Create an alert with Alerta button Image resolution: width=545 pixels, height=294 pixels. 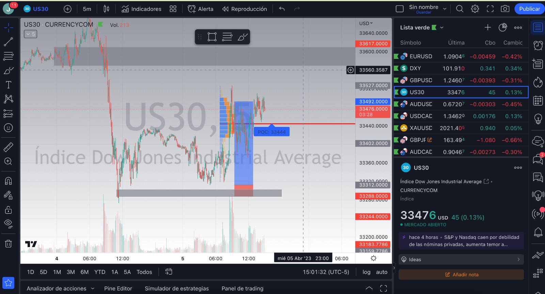pyautogui.click(x=201, y=9)
